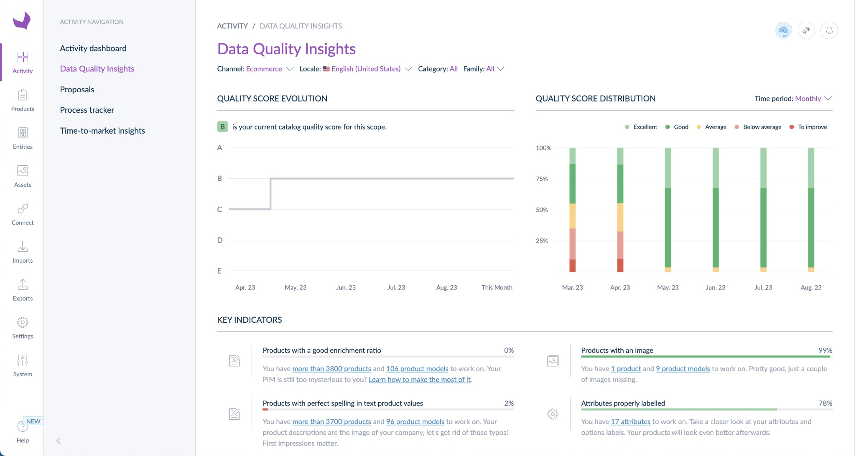Open the Imports section
856x456 pixels.
(23, 251)
